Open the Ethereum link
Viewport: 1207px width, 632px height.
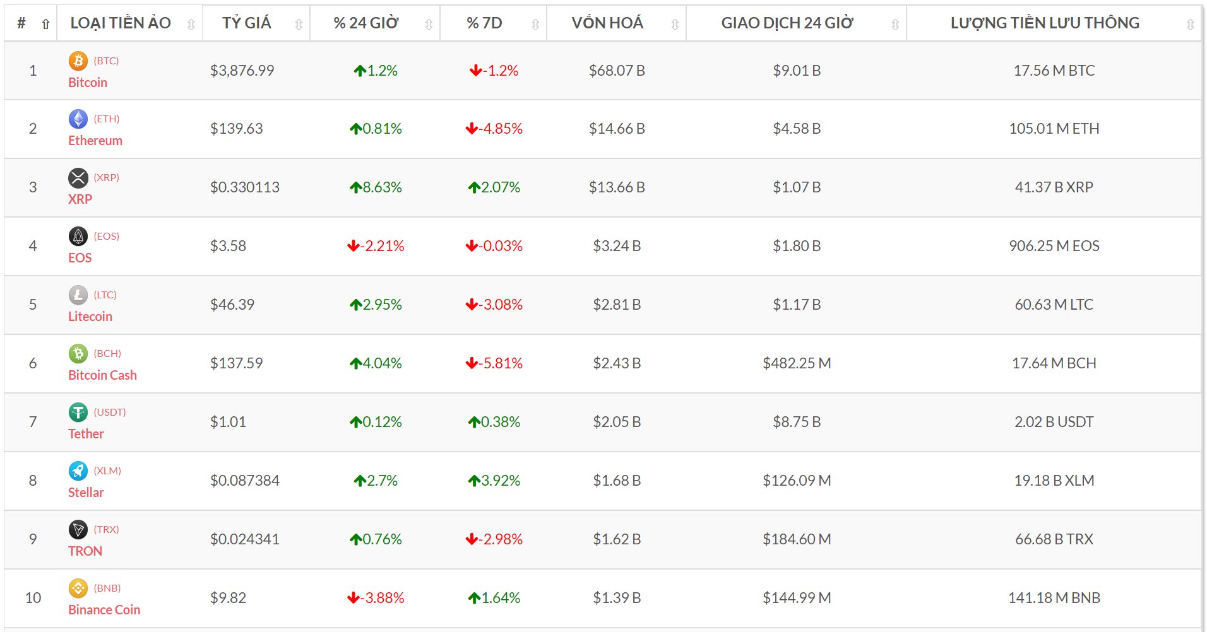pos(95,141)
